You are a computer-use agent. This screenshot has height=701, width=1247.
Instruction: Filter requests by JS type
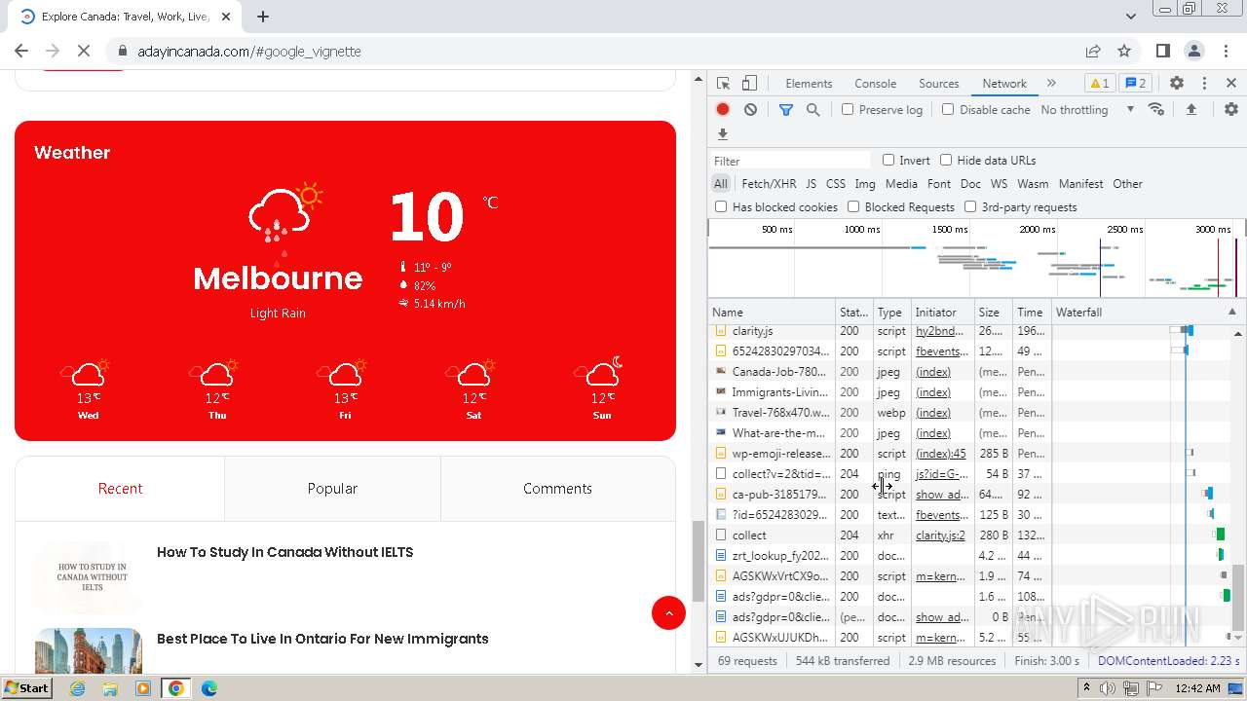pyautogui.click(x=811, y=184)
